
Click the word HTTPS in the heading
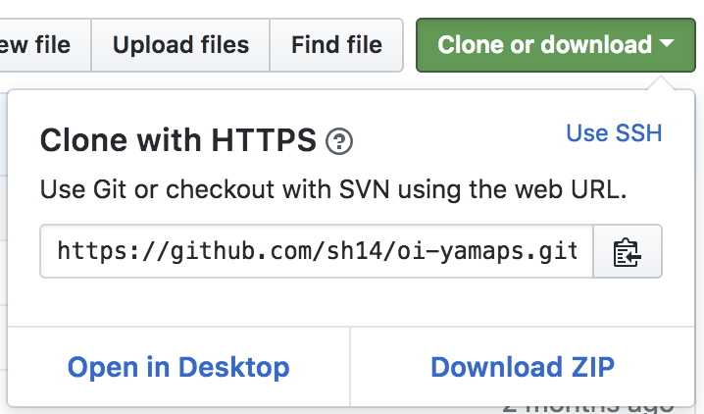click(x=264, y=140)
